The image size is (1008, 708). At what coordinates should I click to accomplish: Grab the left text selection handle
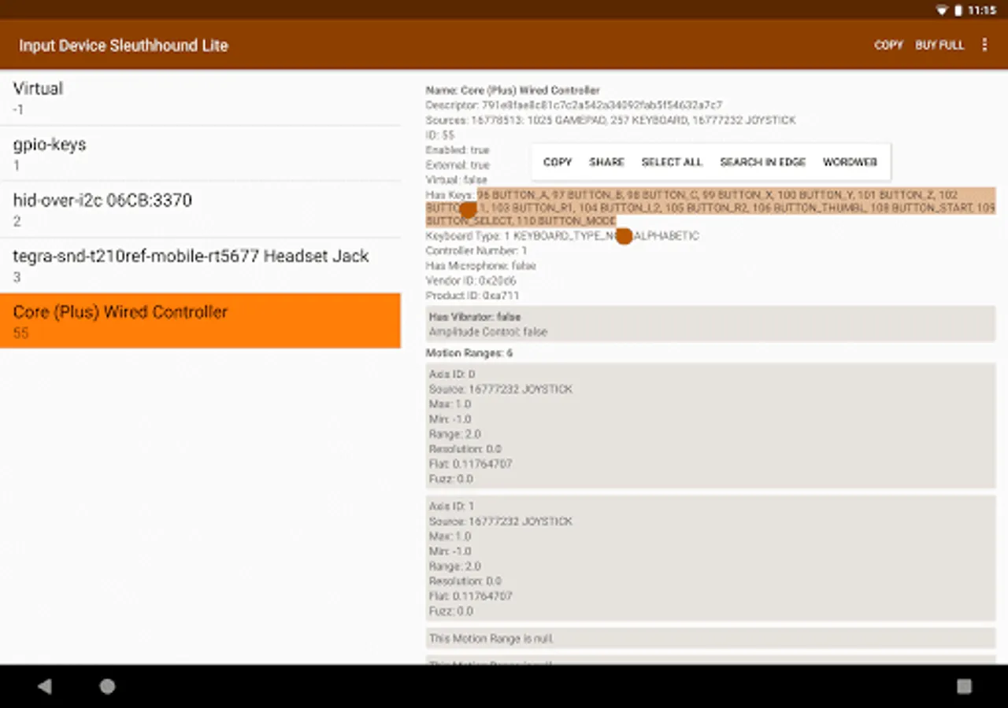tap(468, 210)
